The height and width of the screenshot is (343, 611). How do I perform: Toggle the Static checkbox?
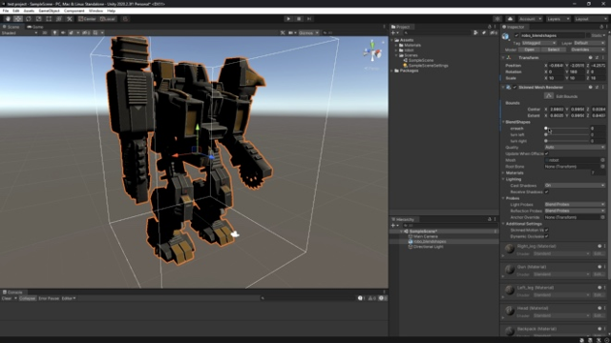[x=588, y=36]
